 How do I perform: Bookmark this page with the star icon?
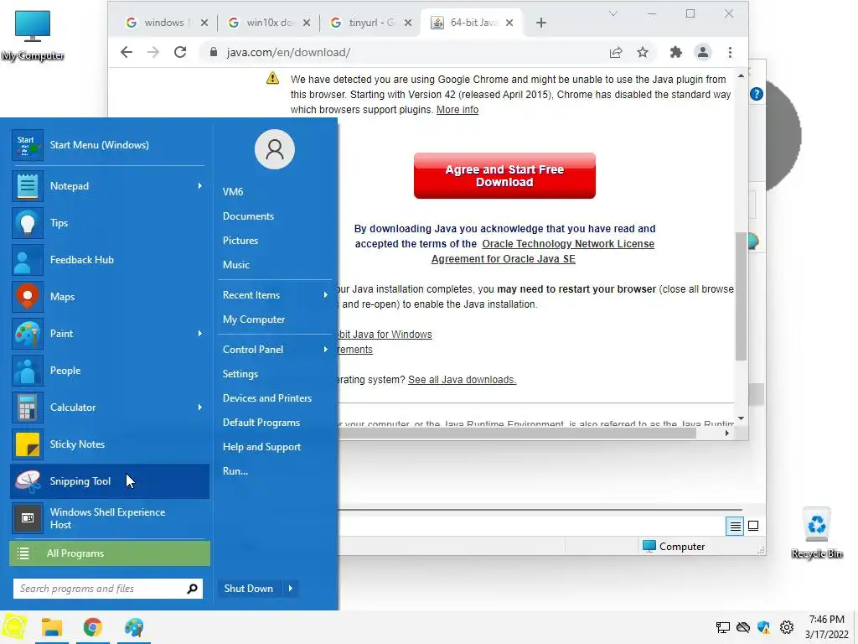643,53
